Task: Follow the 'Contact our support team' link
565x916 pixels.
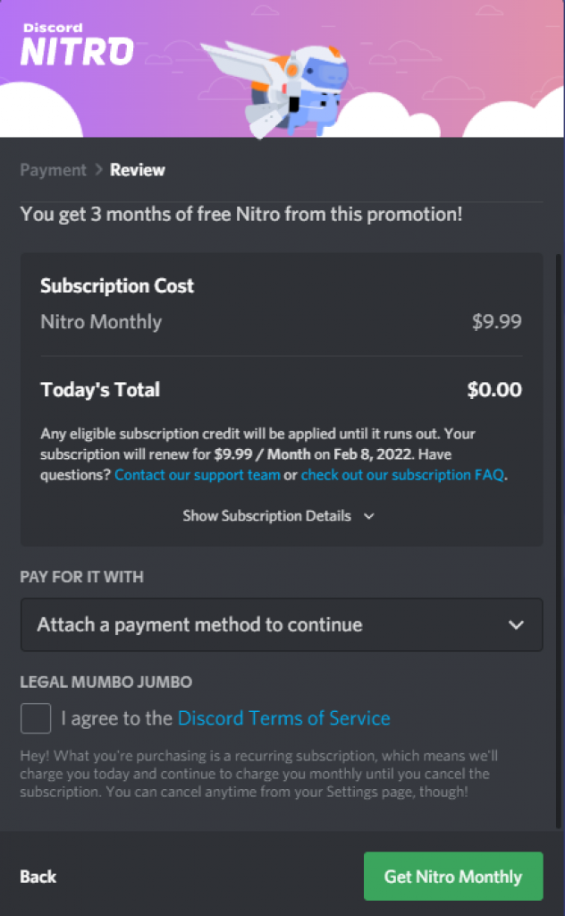Action: tap(198, 475)
